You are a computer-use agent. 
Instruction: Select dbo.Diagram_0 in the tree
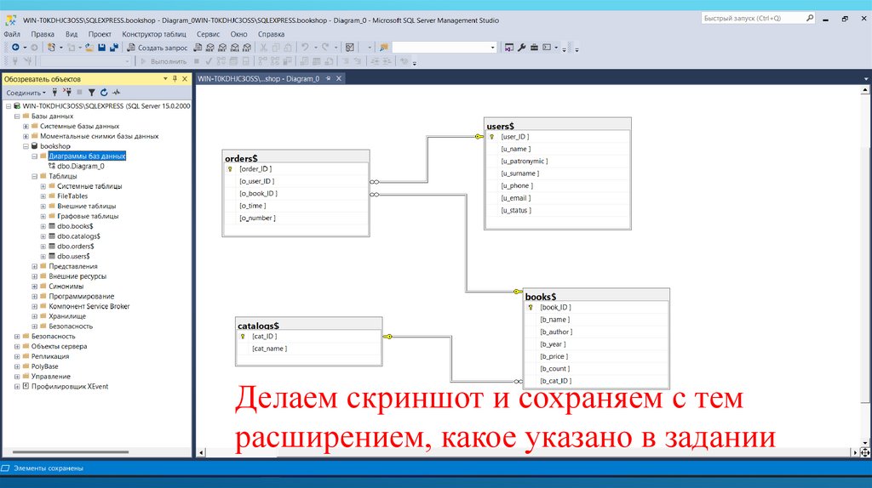tap(81, 166)
